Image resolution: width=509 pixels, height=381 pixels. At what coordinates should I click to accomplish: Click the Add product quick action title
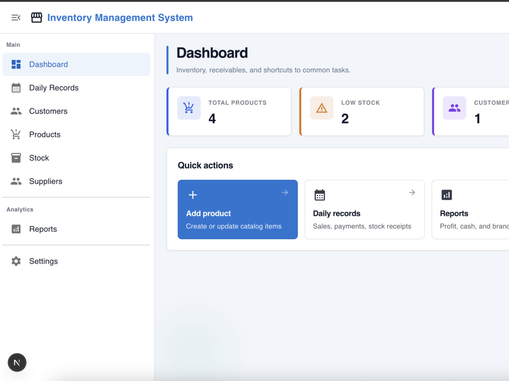tap(208, 213)
